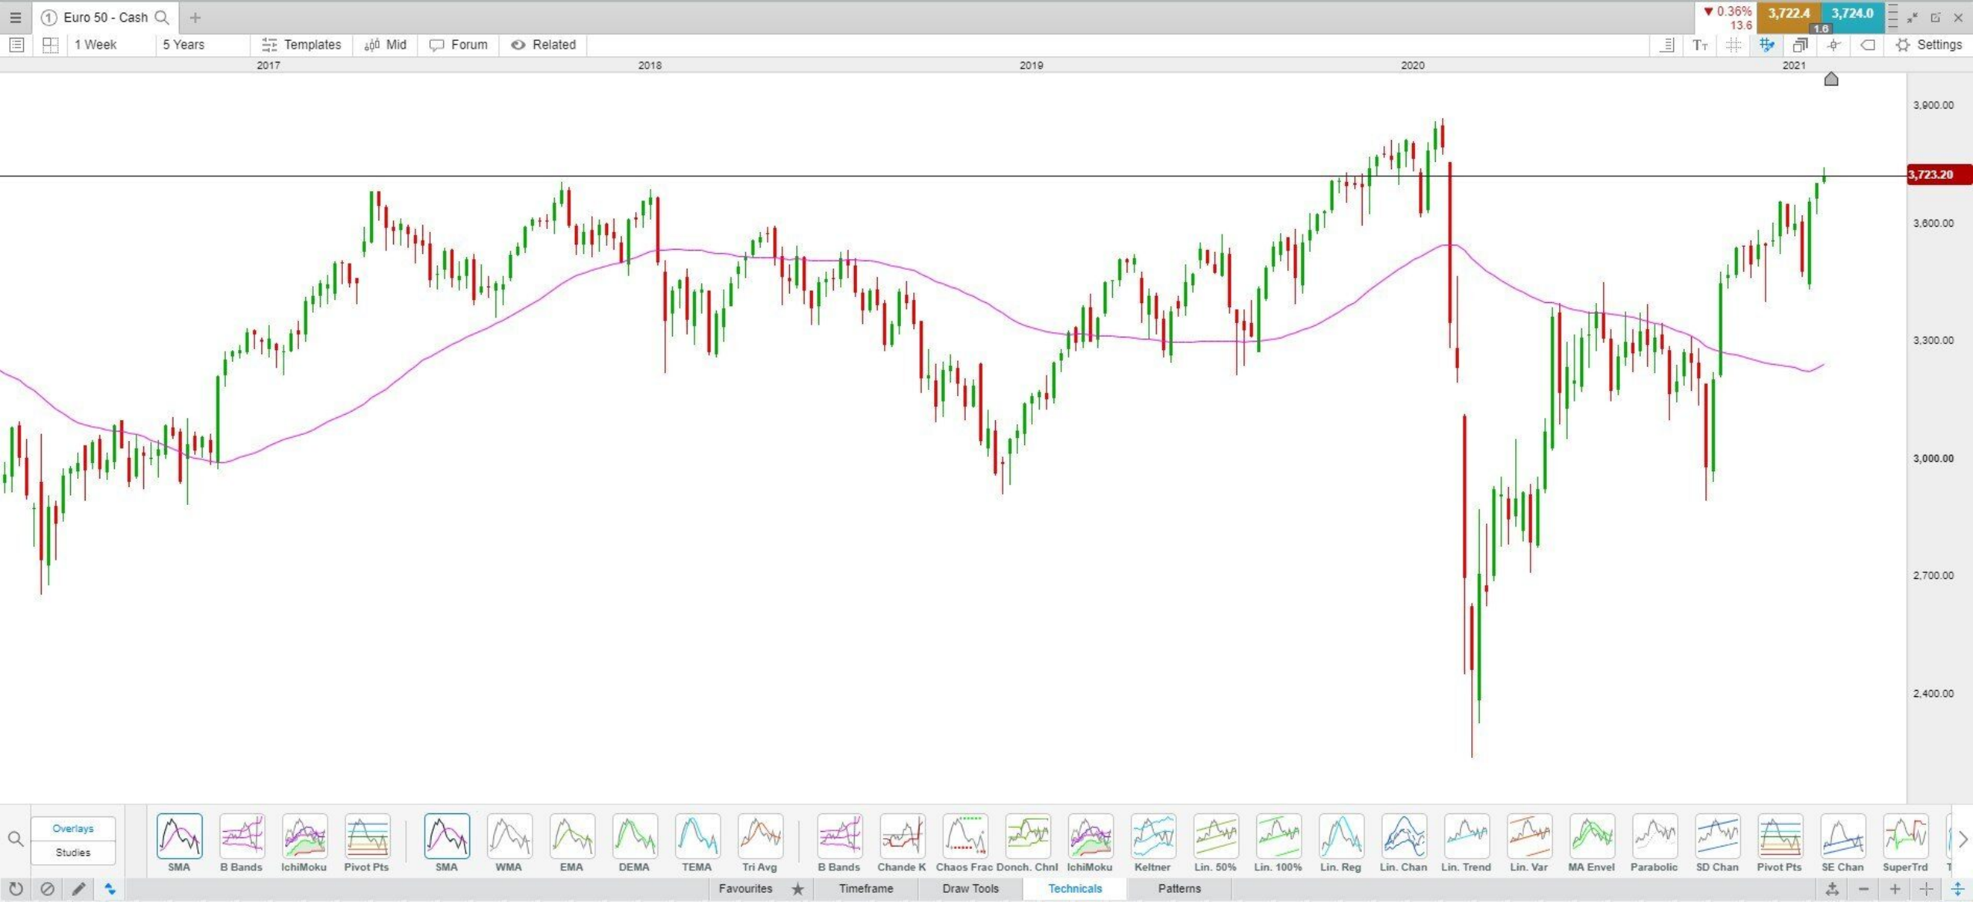The image size is (1973, 902).
Task: Click the crosshair tool icon
Action: click(x=1834, y=45)
